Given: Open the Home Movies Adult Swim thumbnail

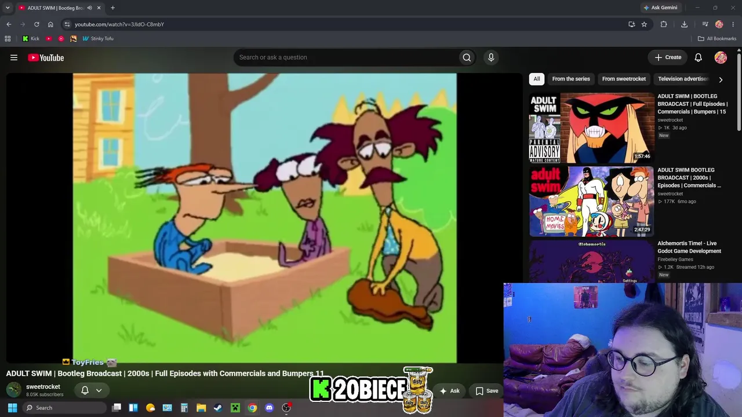Looking at the screenshot, I should (591, 202).
